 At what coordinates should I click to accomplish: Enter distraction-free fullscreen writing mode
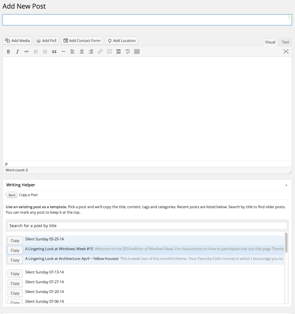tap(286, 52)
